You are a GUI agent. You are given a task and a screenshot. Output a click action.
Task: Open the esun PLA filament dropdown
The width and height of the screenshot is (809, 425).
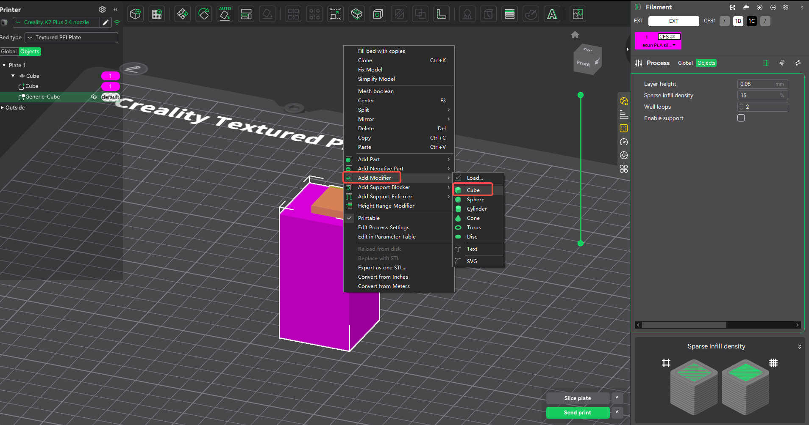coord(674,45)
